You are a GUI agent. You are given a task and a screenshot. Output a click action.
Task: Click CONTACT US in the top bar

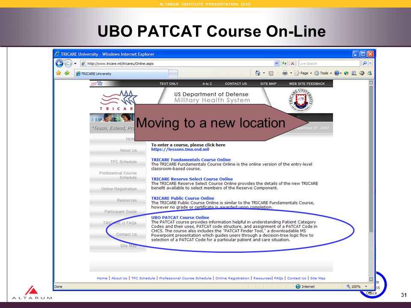click(236, 83)
